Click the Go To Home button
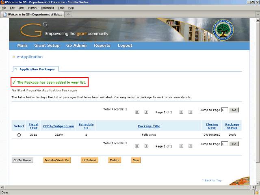This screenshot has height=195, width=260. click(22, 160)
